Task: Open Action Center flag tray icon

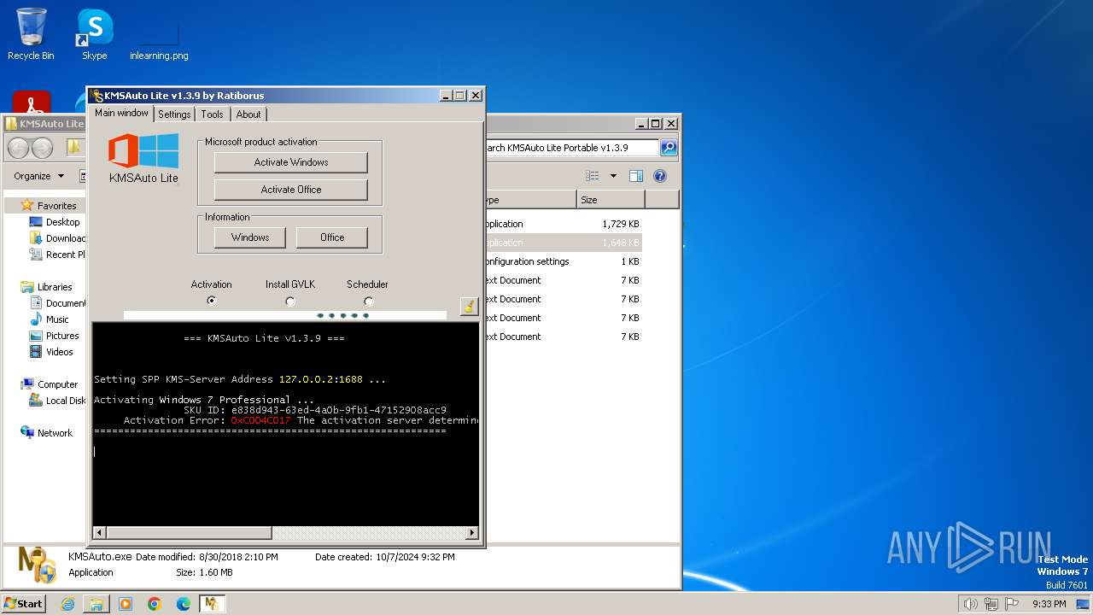Action: [x=1012, y=604]
